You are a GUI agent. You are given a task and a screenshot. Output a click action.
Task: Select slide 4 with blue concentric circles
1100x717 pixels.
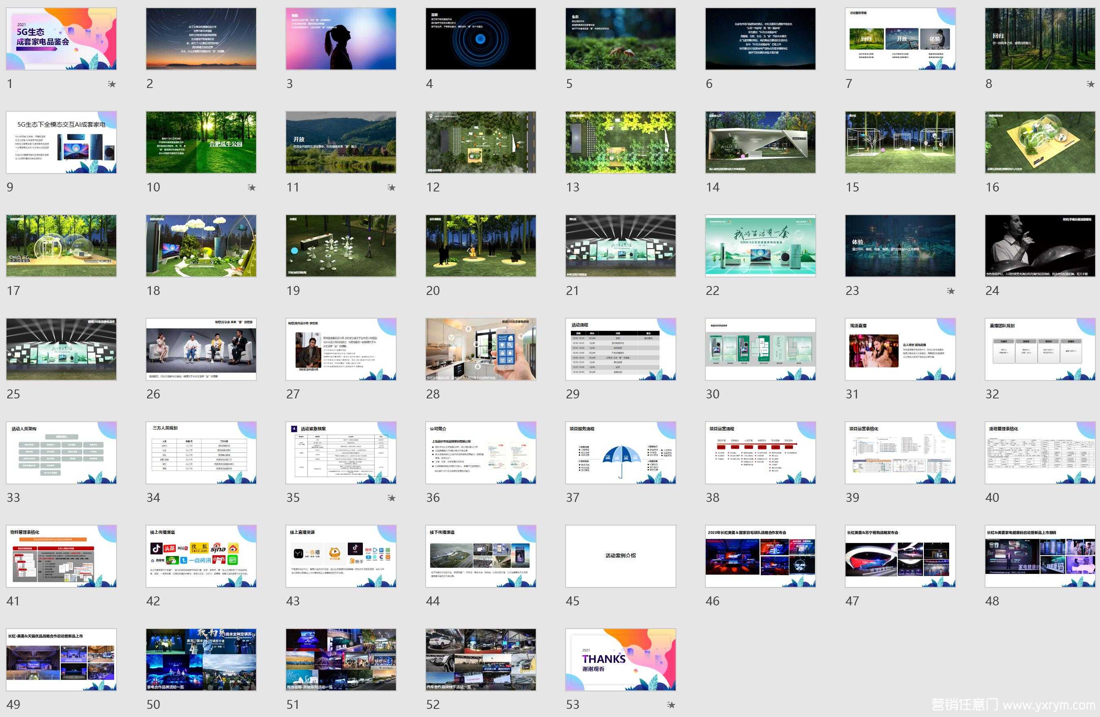(481, 39)
